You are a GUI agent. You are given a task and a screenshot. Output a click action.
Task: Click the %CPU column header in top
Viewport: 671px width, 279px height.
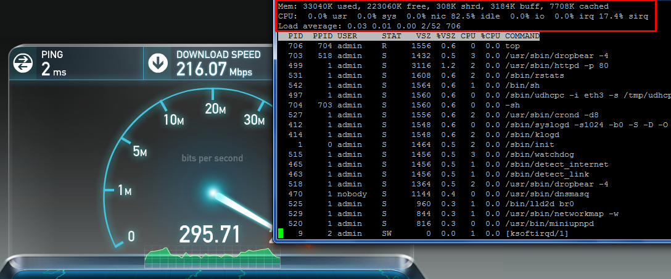point(492,36)
